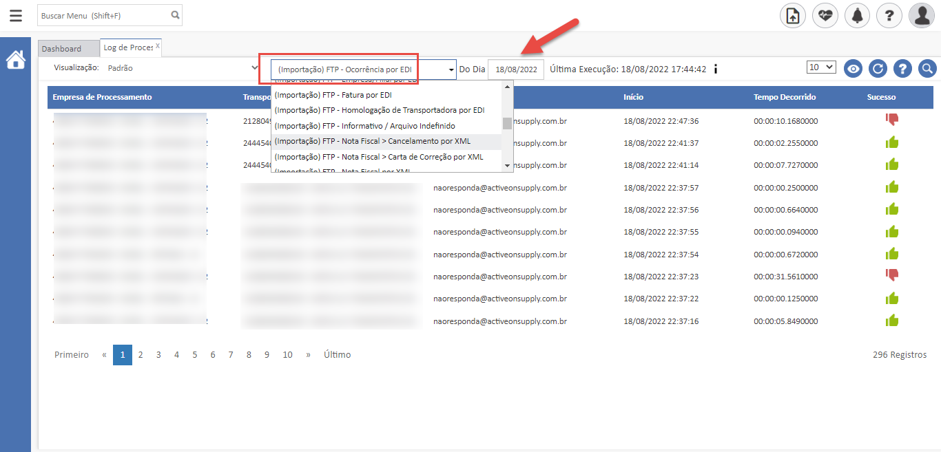The image size is (941, 452).
Task: Click the blue search magnifier button
Action: tap(927, 68)
